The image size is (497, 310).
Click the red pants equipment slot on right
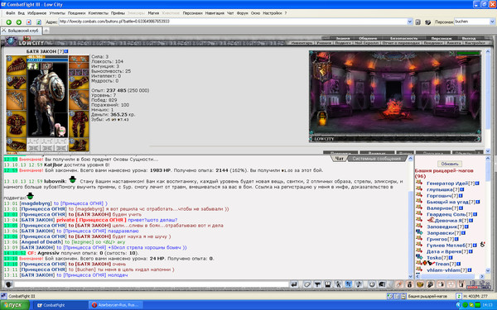[x=79, y=124]
